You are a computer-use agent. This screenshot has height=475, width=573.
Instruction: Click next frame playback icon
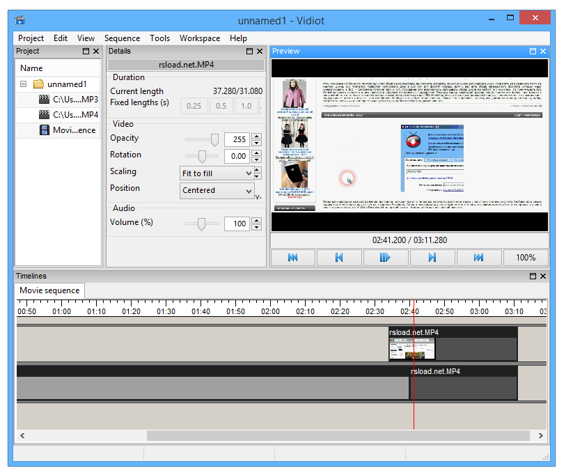coord(432,257)
